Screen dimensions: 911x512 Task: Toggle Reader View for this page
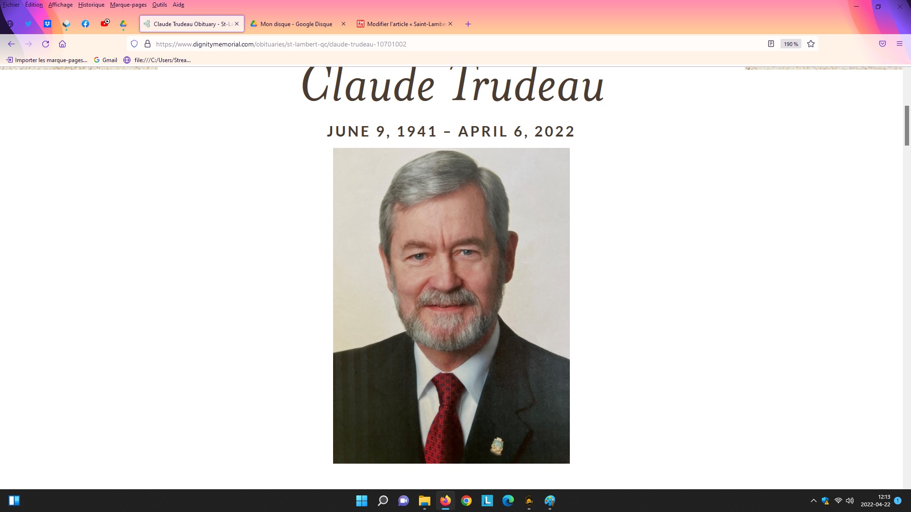(x=771, y=44)
